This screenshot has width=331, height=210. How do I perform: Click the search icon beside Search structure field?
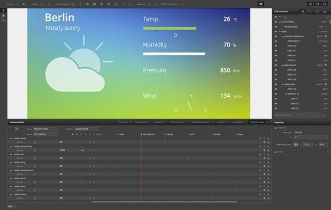pyautogui.click(x=324, y=116)
